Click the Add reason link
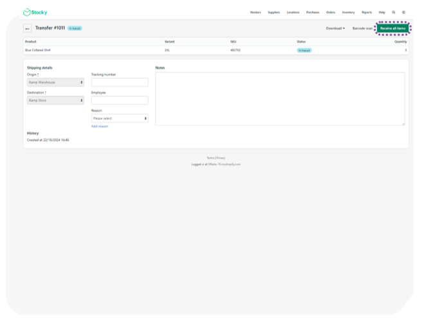This screenshot has width=431, height=322. [100, 126]
